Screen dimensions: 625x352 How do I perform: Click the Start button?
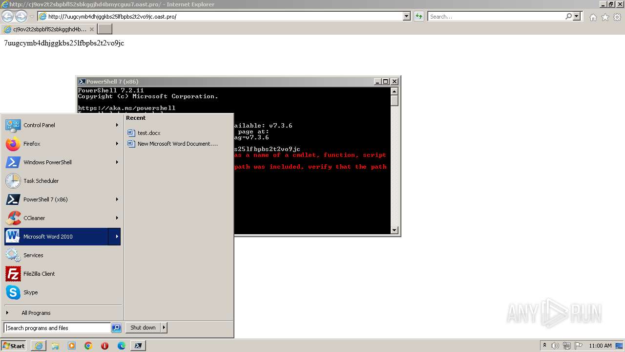click(x=14, y=346)
